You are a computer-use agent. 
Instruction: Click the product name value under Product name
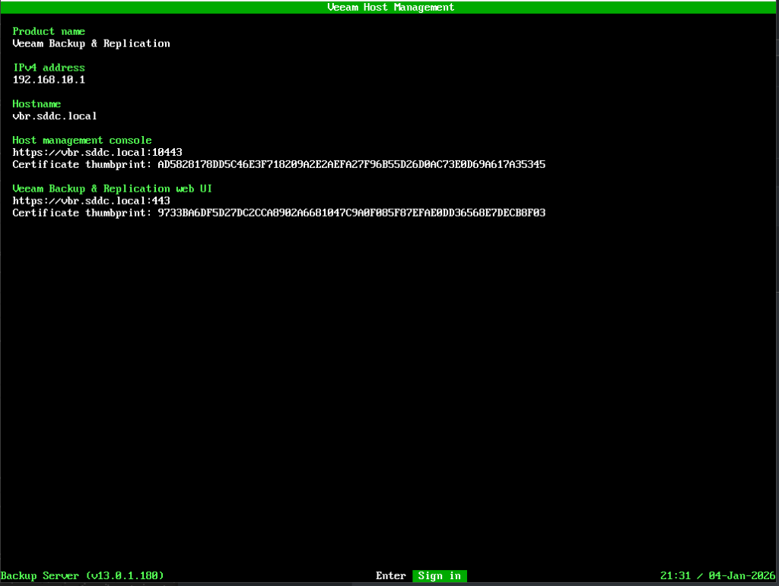point(91,43)
